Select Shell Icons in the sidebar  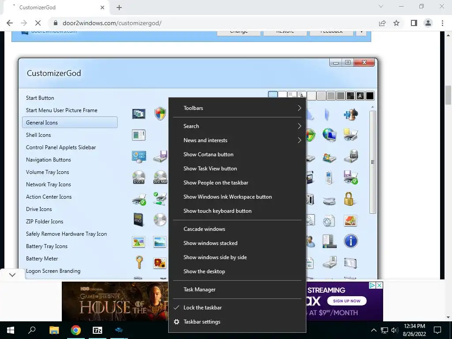38,135
